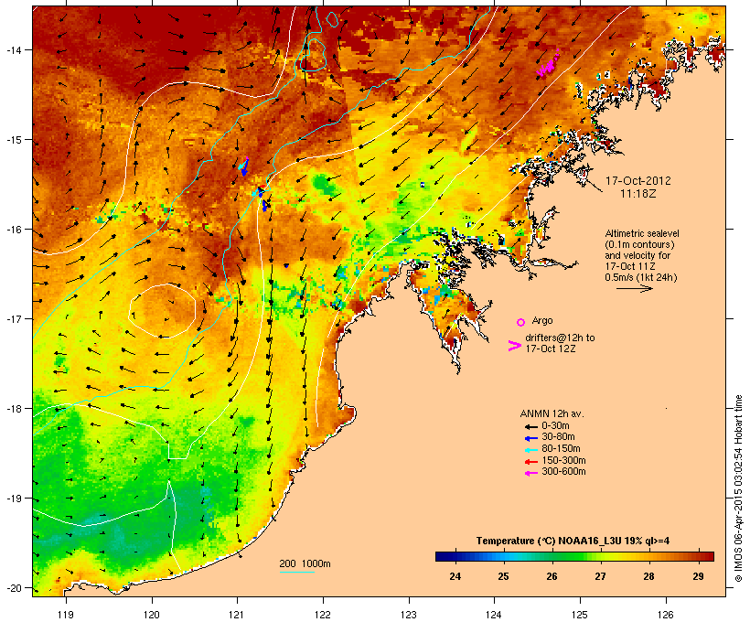Viewport: 750px width, 622px height.
Task: Click the dark blue end of temperature colorbar
Action: (x=440, y=556)
